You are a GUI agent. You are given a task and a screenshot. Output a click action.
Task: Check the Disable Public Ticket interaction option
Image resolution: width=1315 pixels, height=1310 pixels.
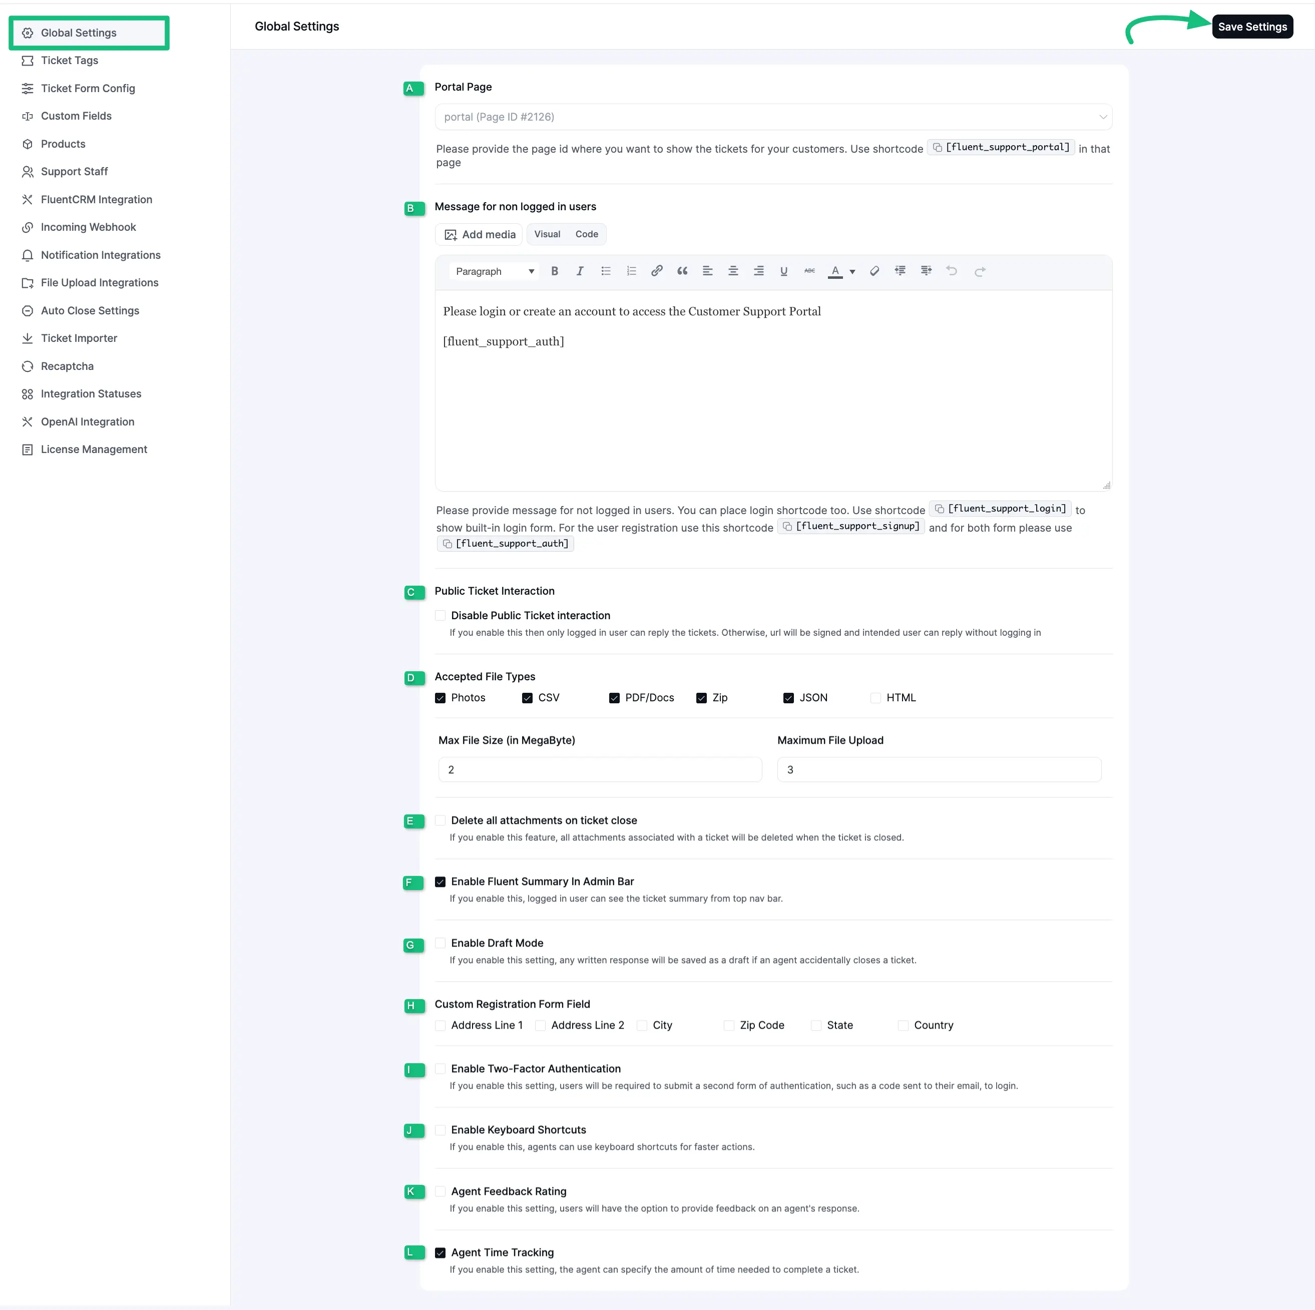point(441,615)
